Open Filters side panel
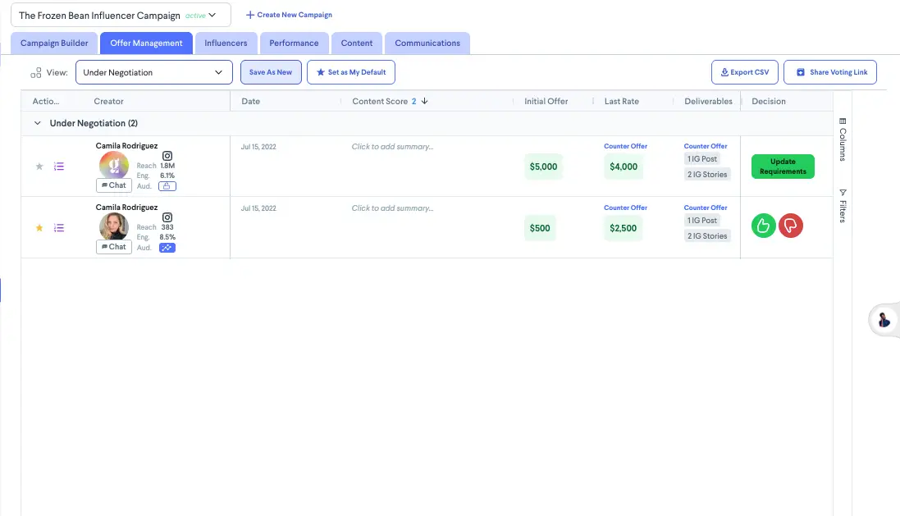Viewport: 900px width, 516px height. point(843,205)
